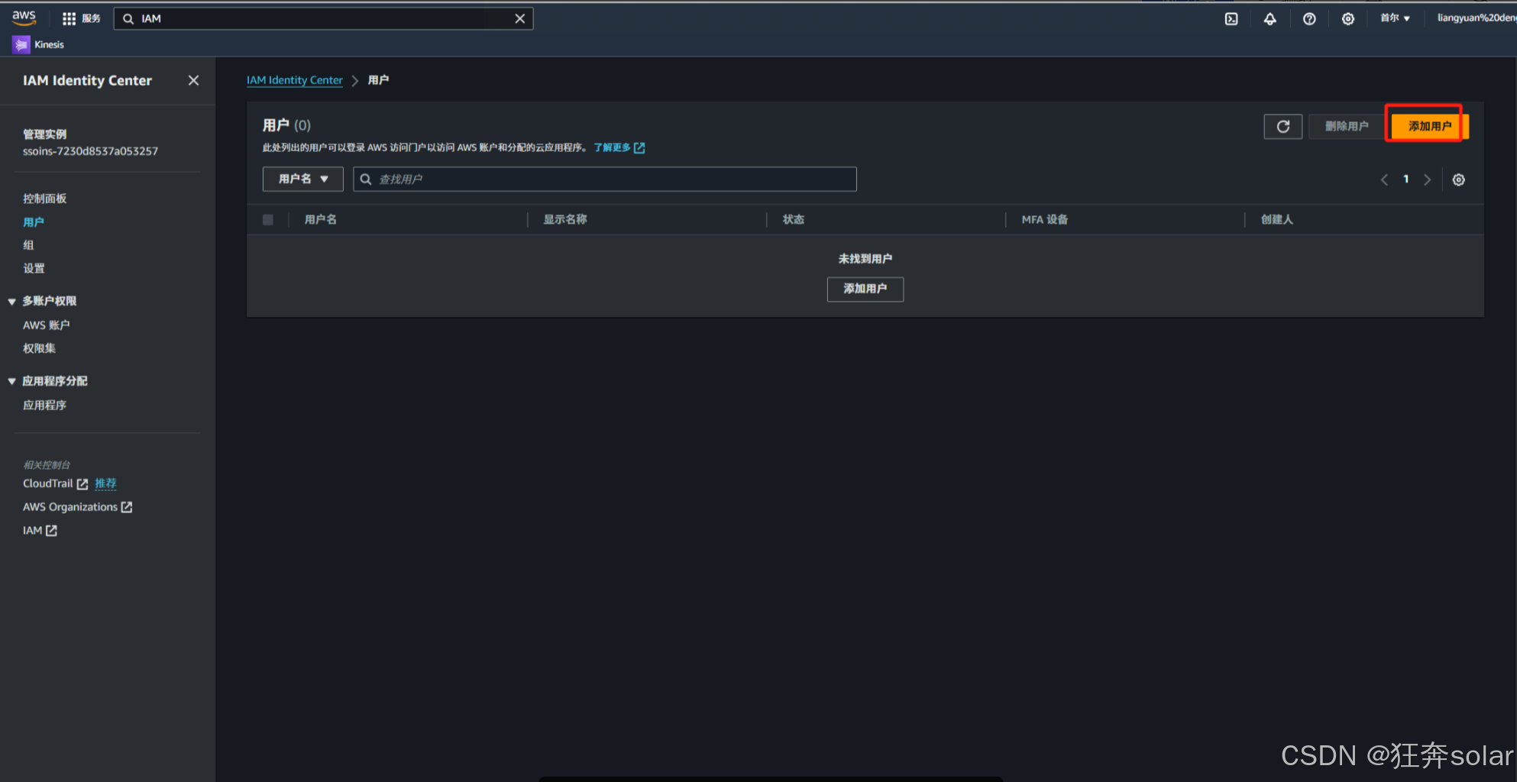Click IAM Identity Center breadcrumb link
This screenshot has height=782, width=1517.
point(294,80)
